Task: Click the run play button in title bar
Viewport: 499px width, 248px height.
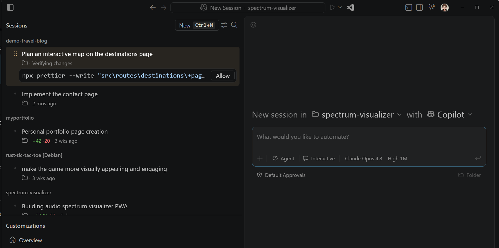Action: (332, 8)
